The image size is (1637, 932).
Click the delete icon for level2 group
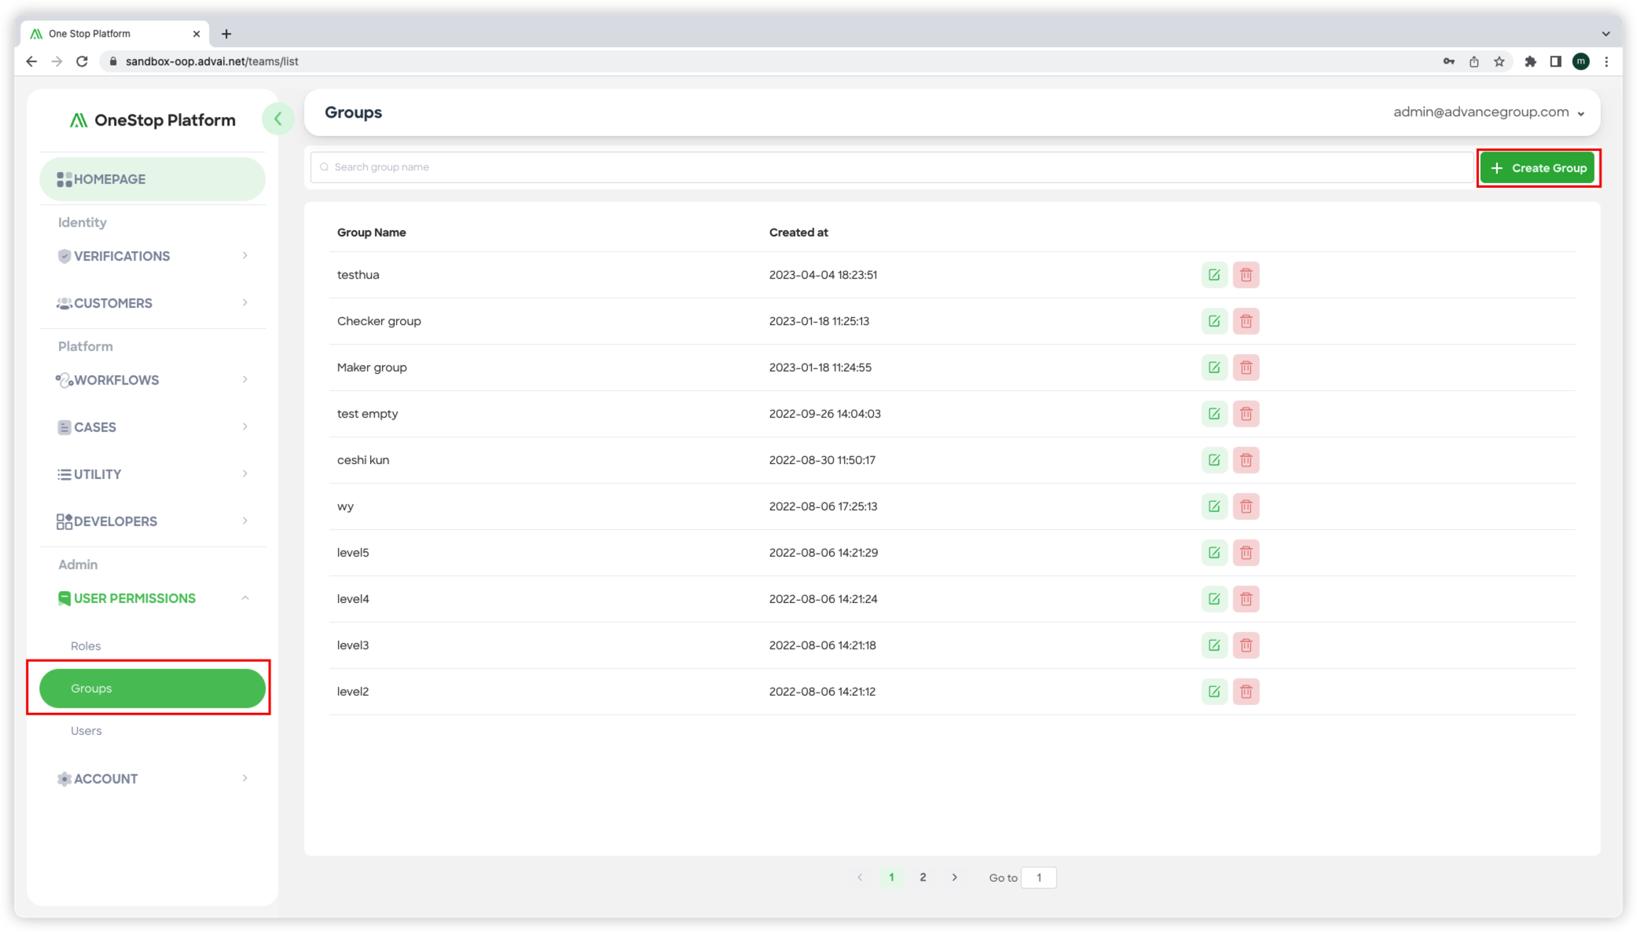[x=1246, y=691]
